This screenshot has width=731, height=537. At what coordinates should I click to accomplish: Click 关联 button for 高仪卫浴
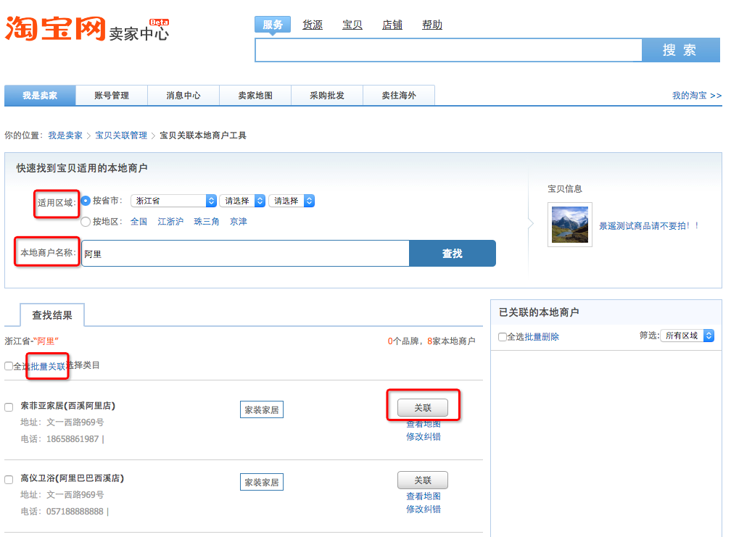423,480
